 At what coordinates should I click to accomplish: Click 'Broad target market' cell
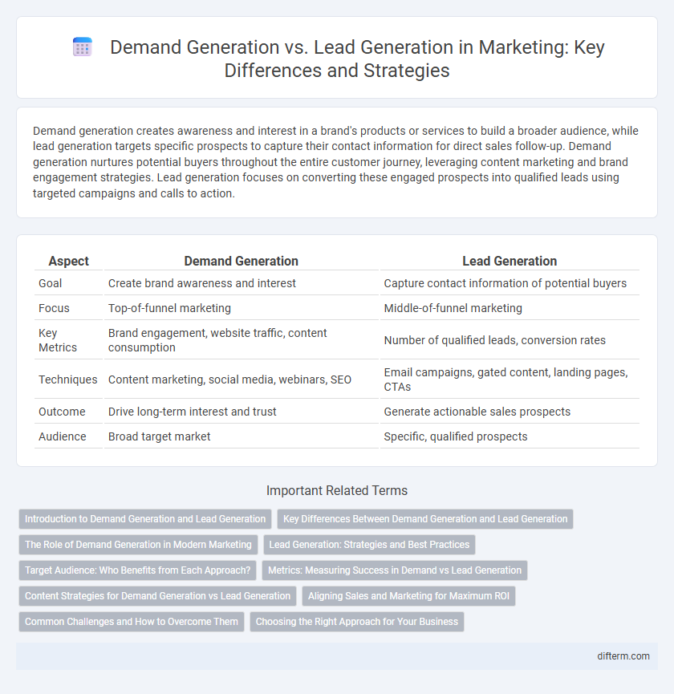pos(160,436)
